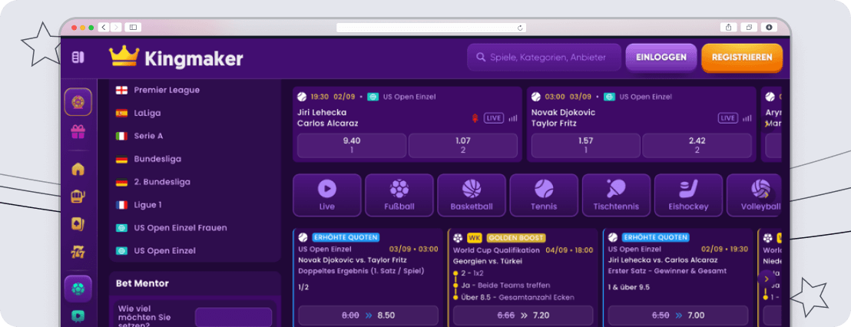Toggle the sidebar menu icon beside the logo
The width and height of the screenshot is (851, 327).
tap(78, 57)
